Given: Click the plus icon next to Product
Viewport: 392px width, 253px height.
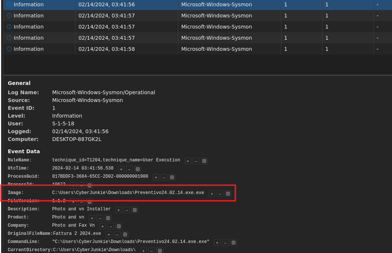Looking at the screenshot, I should point(92,218).
